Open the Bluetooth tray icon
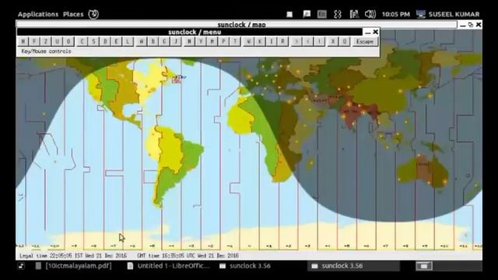The height and width of the screenshot is (280, 498). point(338,14)
